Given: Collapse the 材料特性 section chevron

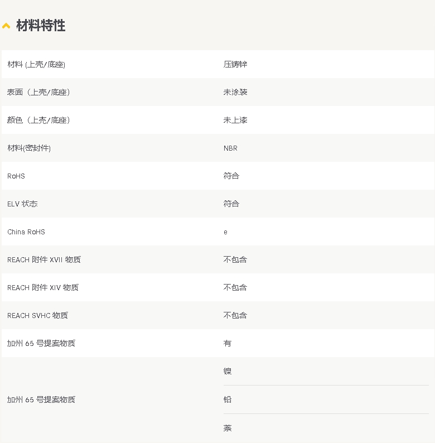Looking at the screenshot, I should [6, 26].
